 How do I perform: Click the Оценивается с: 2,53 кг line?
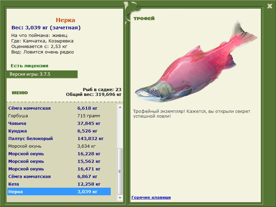(39, 47)
